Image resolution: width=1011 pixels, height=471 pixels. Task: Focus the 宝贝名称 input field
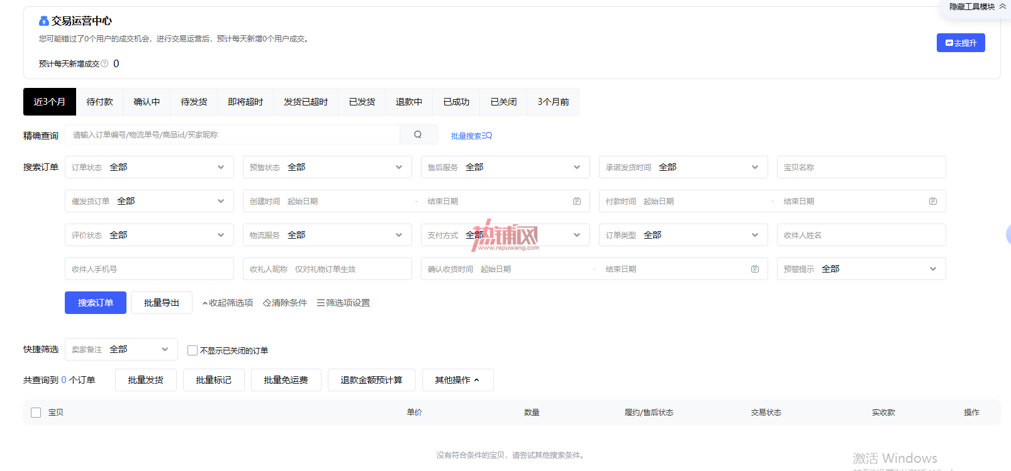(861, 167)
